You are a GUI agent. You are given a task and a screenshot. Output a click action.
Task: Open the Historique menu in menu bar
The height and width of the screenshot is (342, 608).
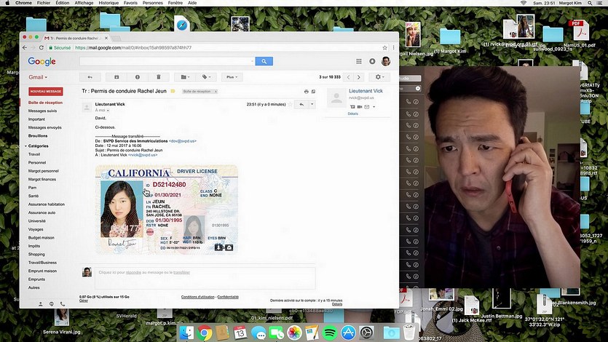pyautogui.click(x=108, y=4)
